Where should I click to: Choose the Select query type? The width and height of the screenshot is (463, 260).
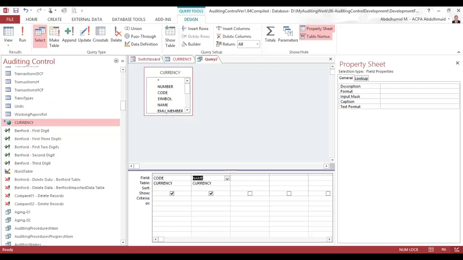tap(40, 36)
